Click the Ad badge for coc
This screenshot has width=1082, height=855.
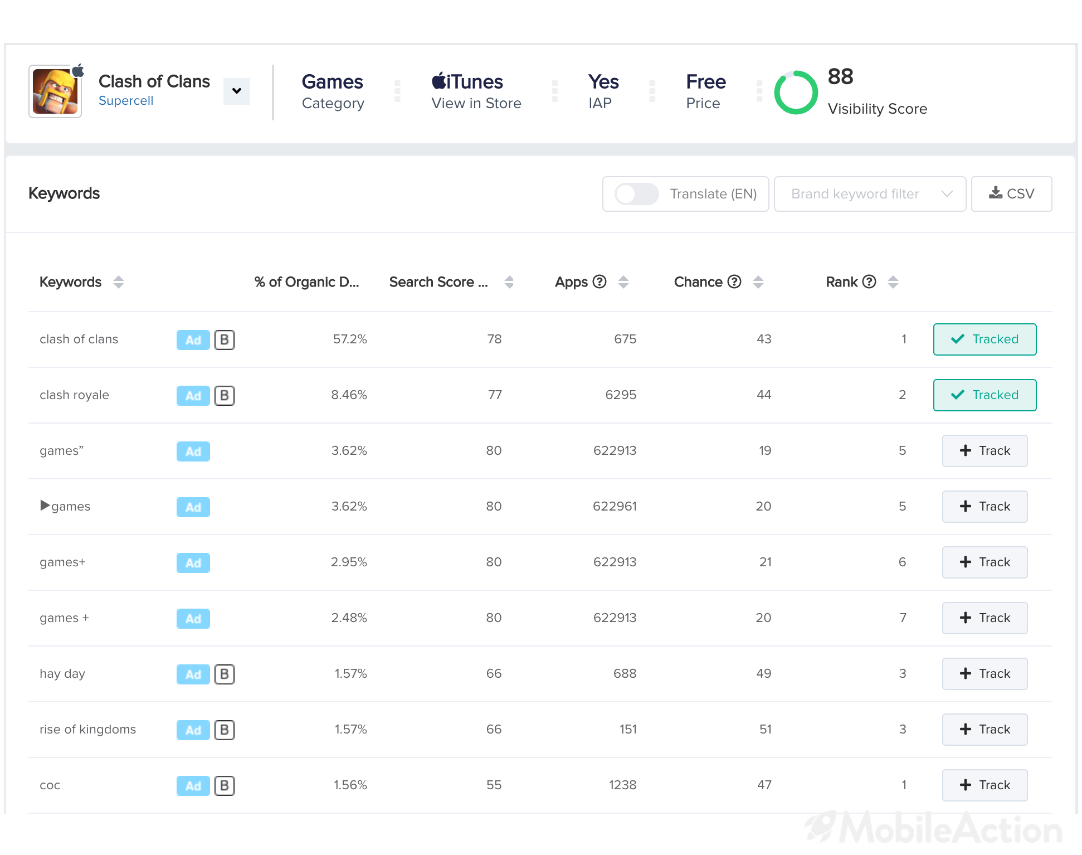(193, 786)
